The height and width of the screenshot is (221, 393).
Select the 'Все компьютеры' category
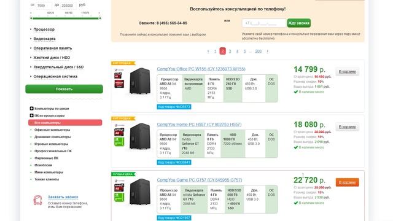click(x=65, y=123)
